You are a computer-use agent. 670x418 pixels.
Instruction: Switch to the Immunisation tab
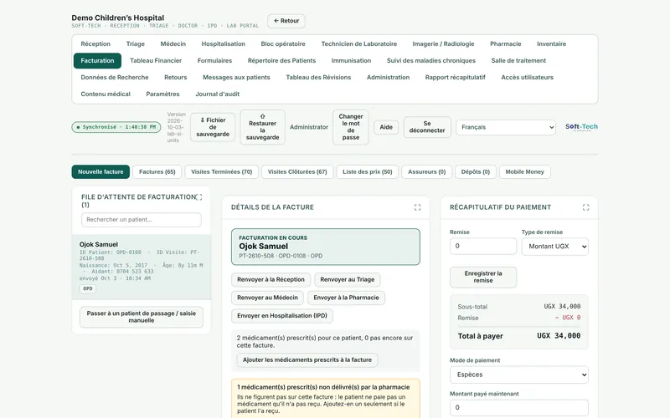tap(351, 60)
